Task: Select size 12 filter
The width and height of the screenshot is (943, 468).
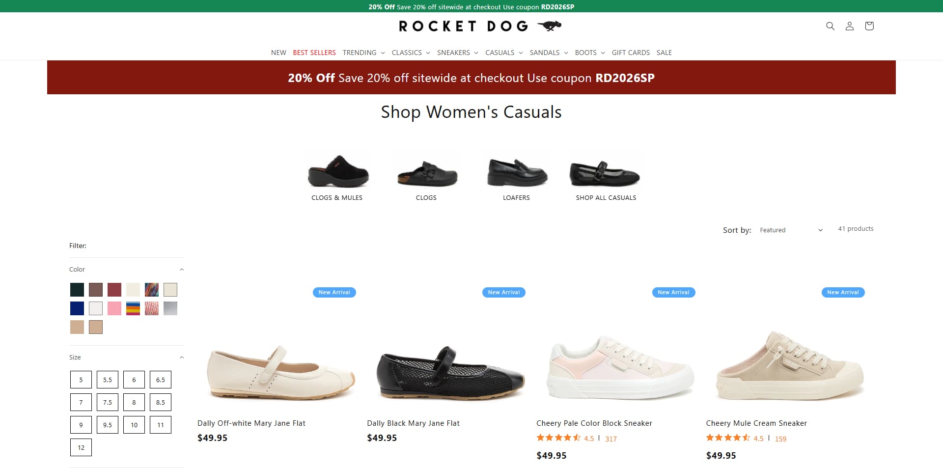Action: pos(81,447)
